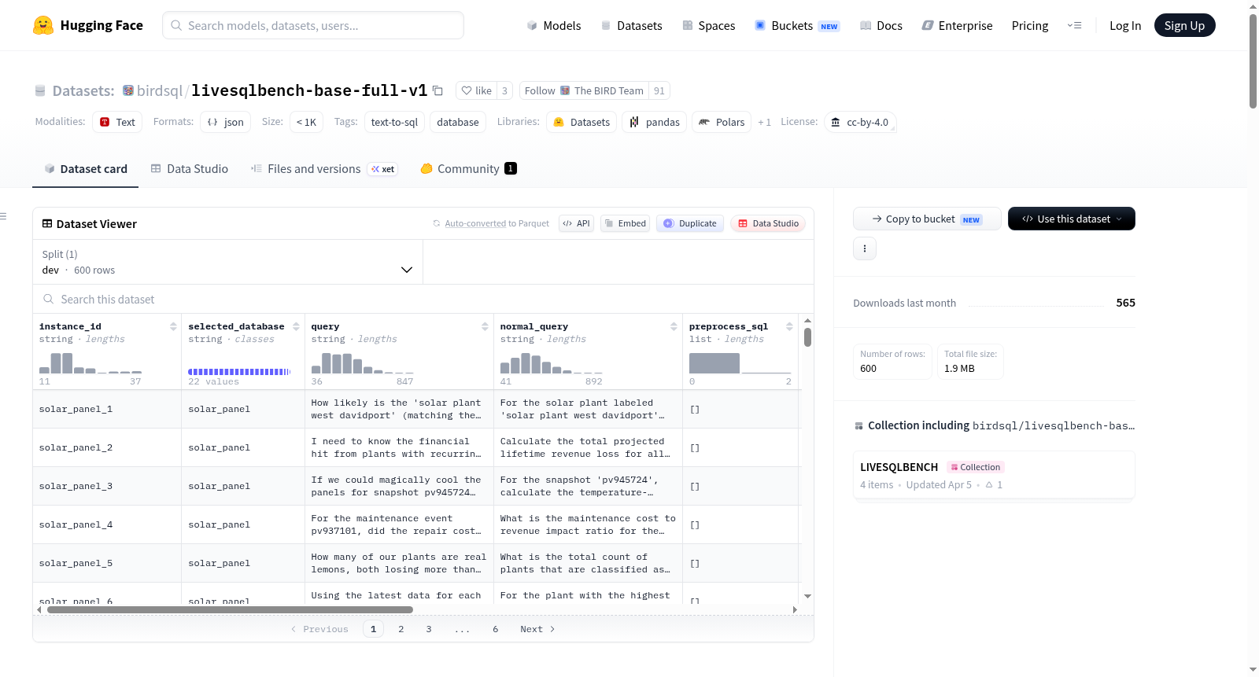1259x677 pixels.
Task: Click the heart like button
Action: point(477,90)
